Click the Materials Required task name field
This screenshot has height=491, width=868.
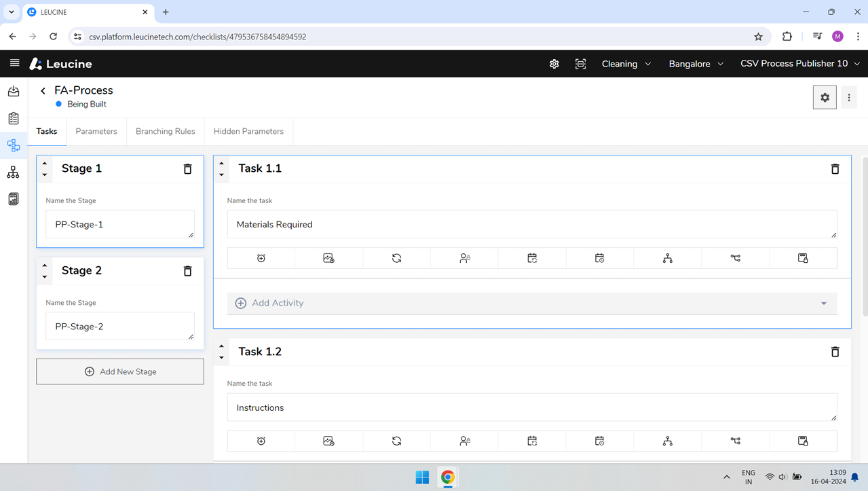coord(532,224)
